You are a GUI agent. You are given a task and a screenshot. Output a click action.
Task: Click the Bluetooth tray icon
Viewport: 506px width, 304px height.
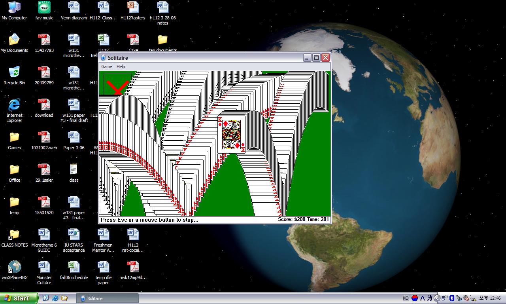(451, 298)
